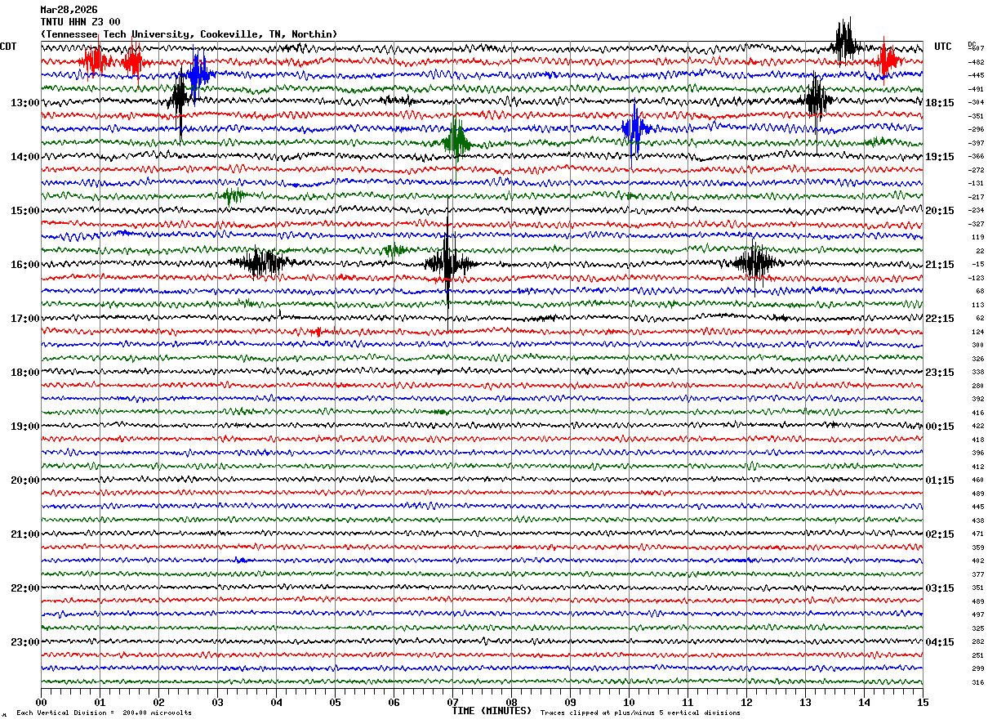Click the 18:15 UTC time label
This screenshot has height=724, width=988.
(940, 103)
